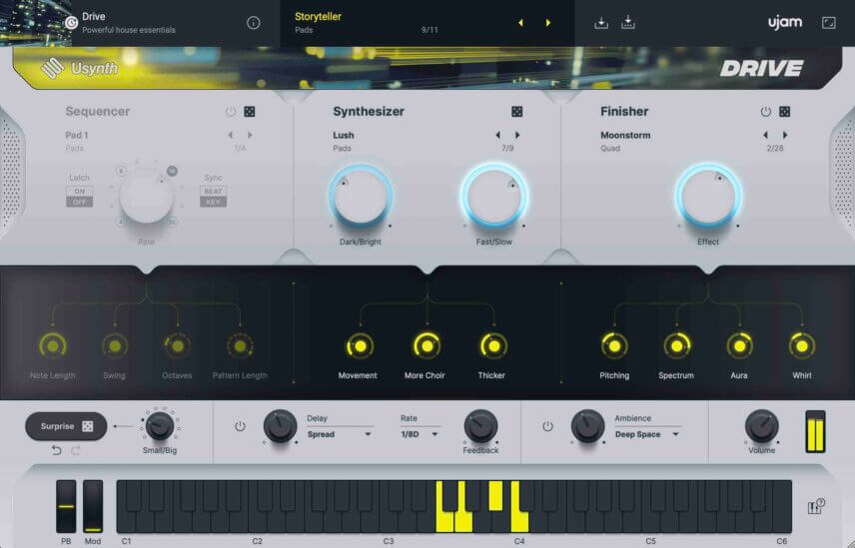Click the Surprise button
The height and width of the screenshot is (548, 855).
66,426
